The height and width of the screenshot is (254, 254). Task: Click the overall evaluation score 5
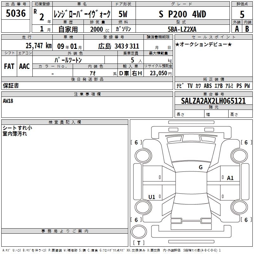[242, 14]
